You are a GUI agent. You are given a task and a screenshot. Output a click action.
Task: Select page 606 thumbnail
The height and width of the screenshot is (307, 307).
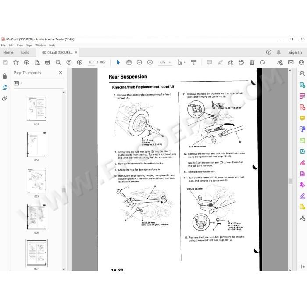coord(36,217)
